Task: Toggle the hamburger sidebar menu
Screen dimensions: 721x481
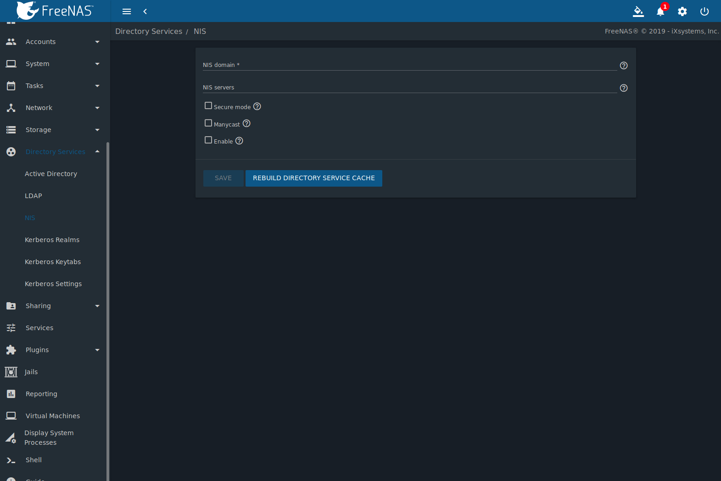Action: 127,11
